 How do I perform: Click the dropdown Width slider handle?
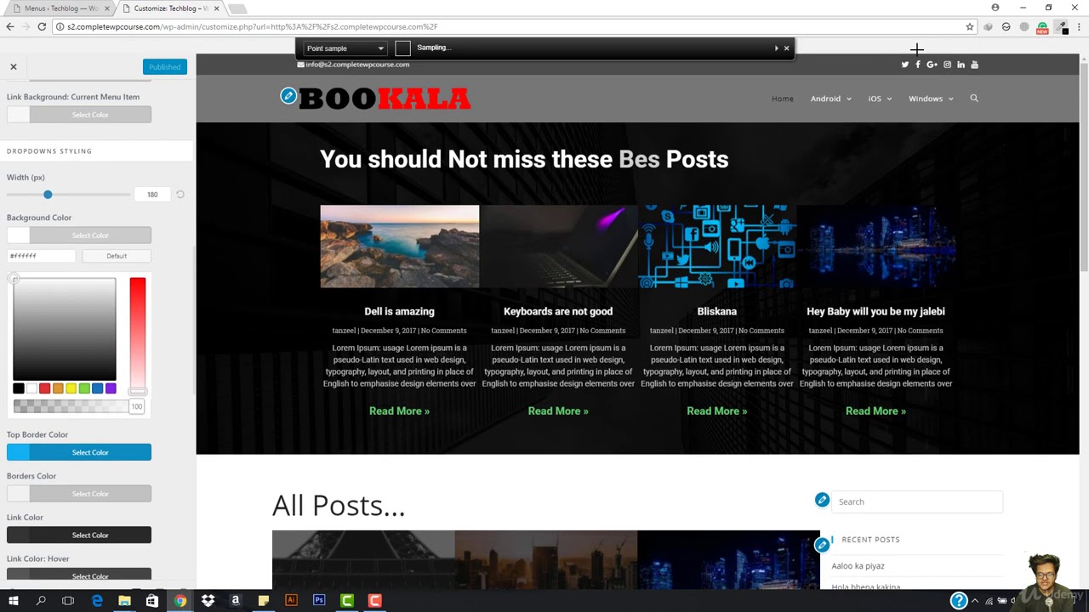click(48, 195)
